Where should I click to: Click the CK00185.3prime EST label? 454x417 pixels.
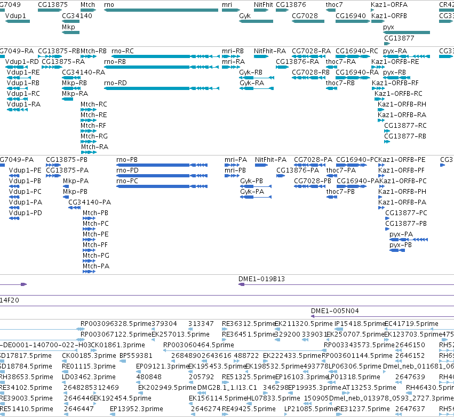(89, 356)
